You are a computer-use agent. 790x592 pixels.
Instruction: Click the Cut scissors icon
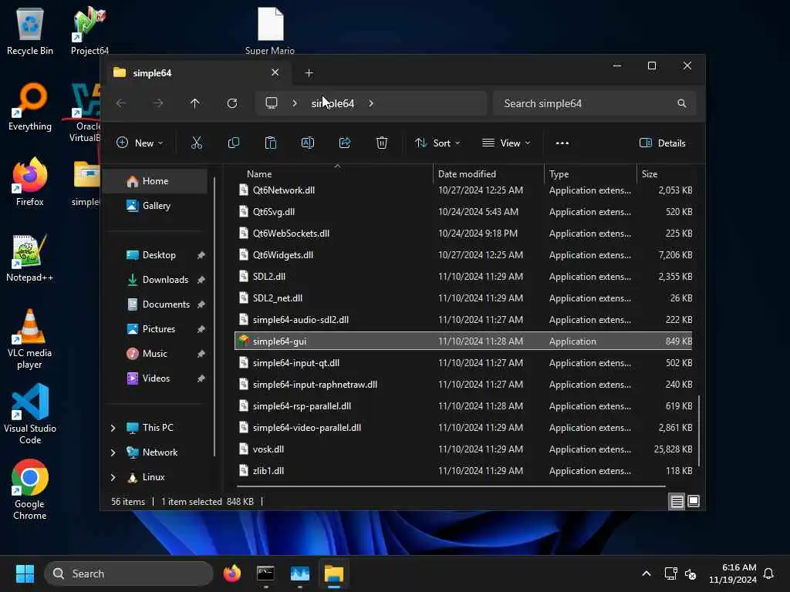tap(197, 143)
